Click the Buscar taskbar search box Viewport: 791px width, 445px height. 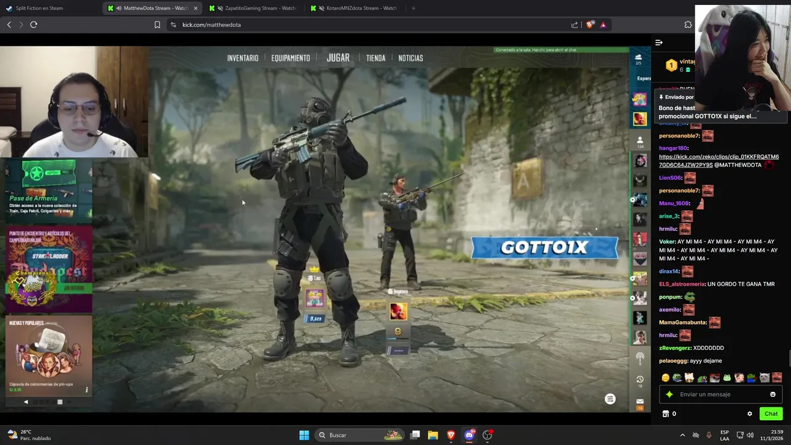[x=359, y=435]
